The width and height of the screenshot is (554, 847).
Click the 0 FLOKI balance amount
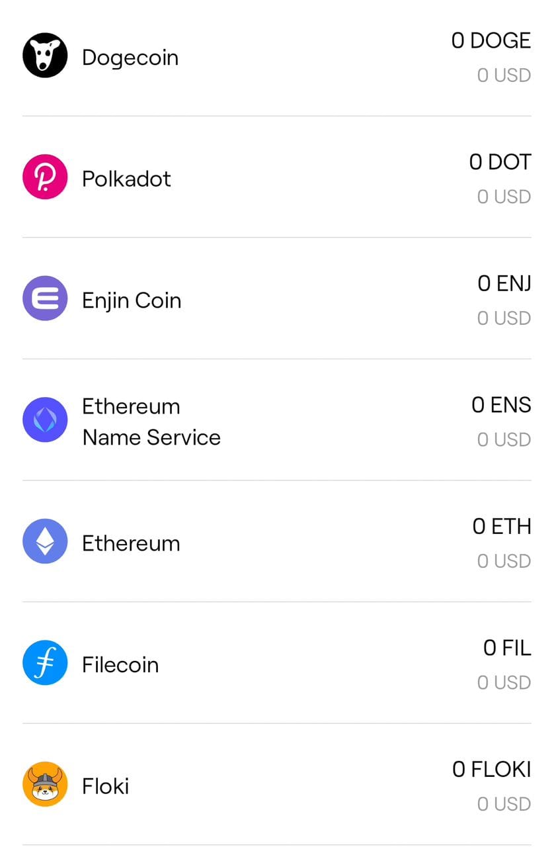[x=491, y=770]
